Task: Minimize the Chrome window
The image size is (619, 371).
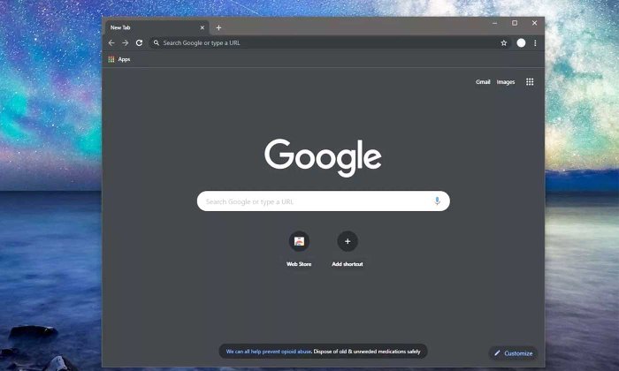Action: point(494,23)
